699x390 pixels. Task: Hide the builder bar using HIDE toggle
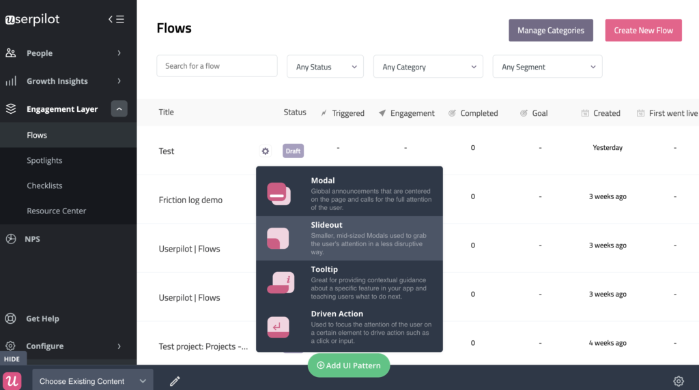tap(13, 359)
